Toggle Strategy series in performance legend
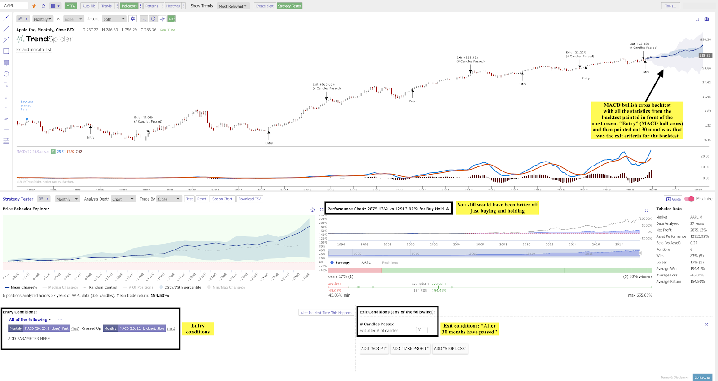Viewport: 718px width, 381px height. pyautogui.click(x=340, y=263)
